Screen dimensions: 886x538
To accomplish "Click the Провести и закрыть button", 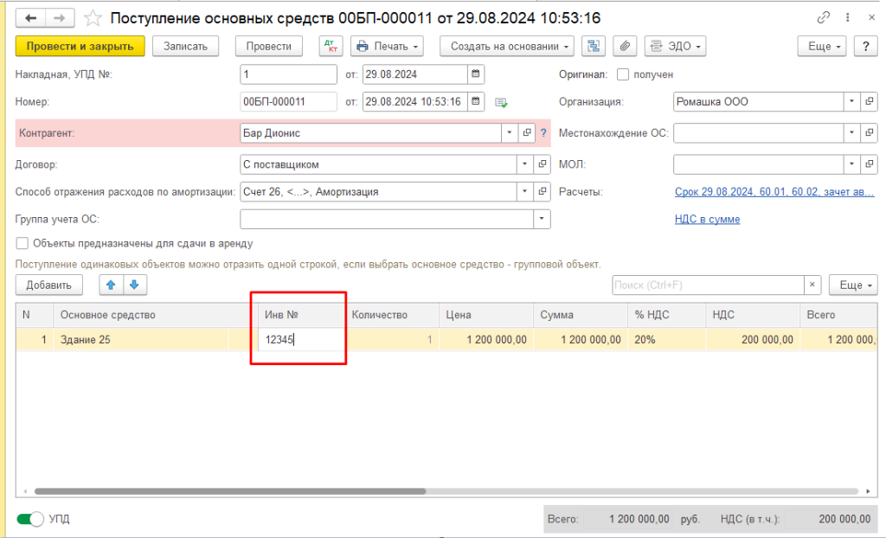I will 80,46.
